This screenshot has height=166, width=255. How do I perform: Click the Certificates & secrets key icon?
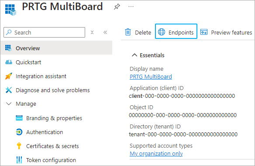click(19, 146)
